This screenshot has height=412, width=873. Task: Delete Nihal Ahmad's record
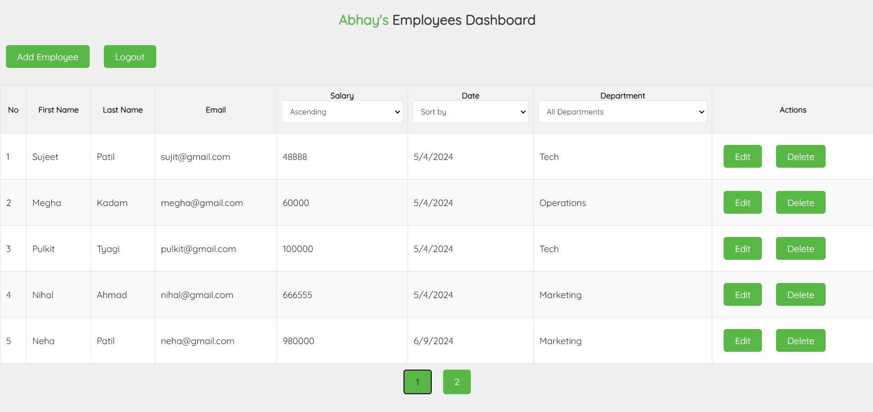pos(800,294)
